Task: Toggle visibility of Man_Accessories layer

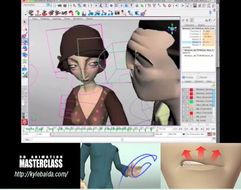Action: pyautogui.click(x=183, y=97)
